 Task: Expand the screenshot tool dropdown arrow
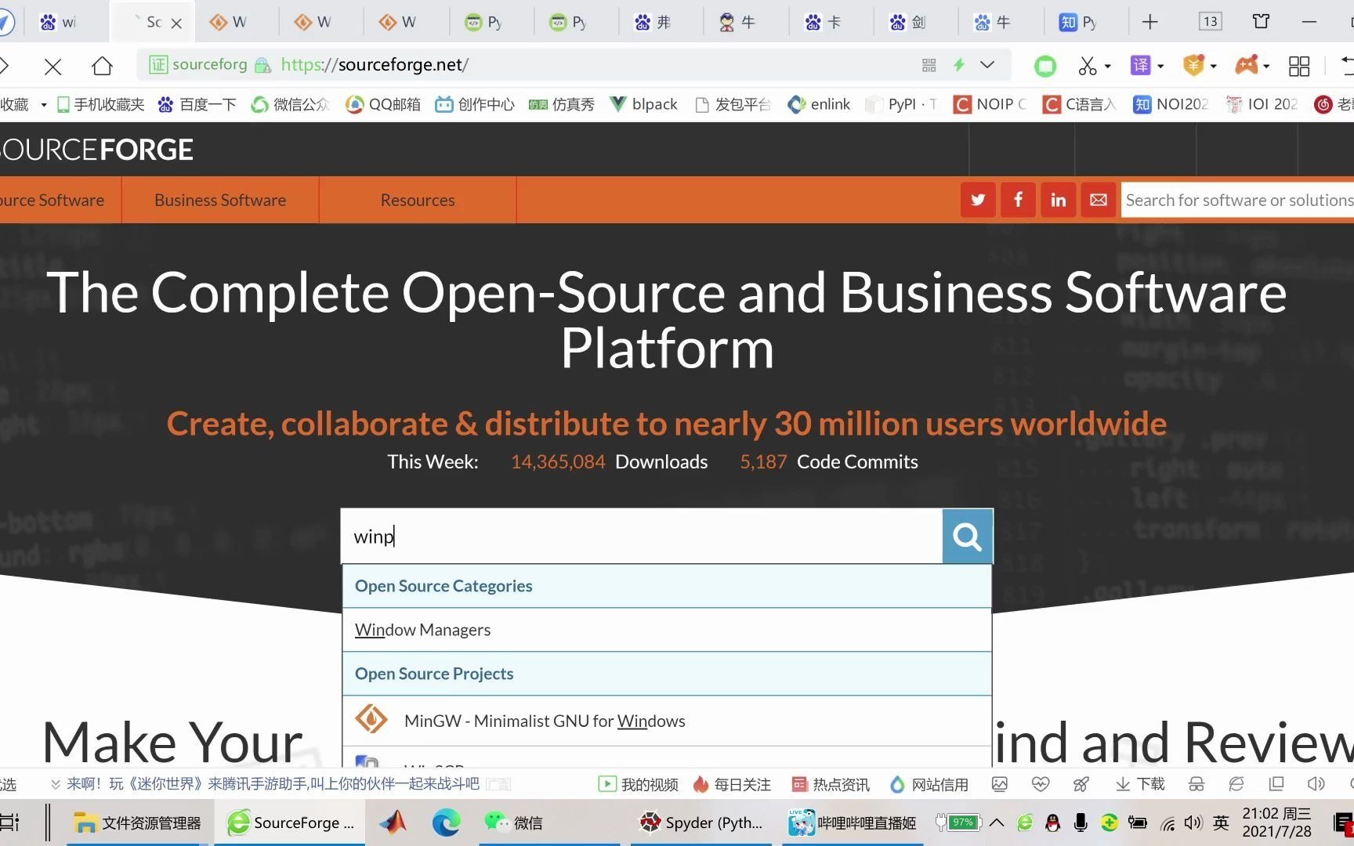pos(1108,67)
